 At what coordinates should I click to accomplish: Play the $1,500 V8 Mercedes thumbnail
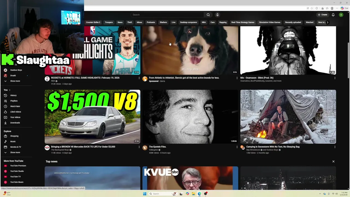(92, 117)
